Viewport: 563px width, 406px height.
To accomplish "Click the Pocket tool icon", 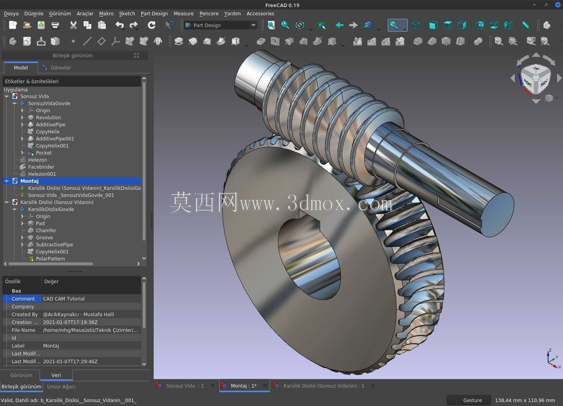I will point(261,41).
